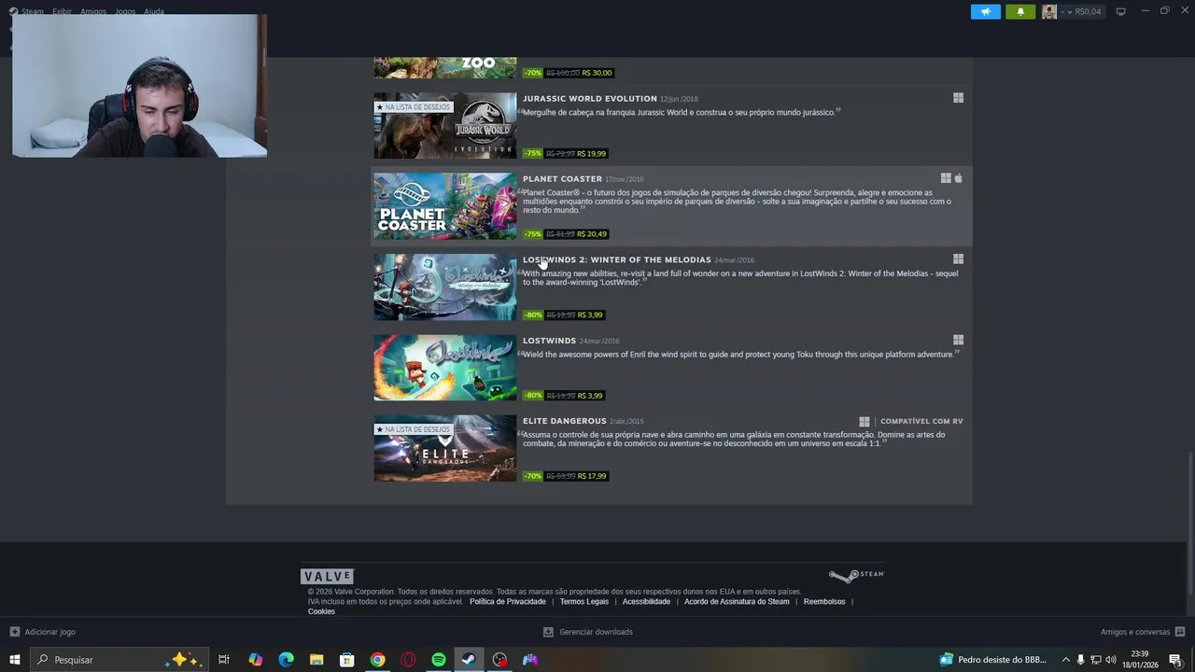
Task: Open the LostWinds game thumbnail
Action: point(445,368)
